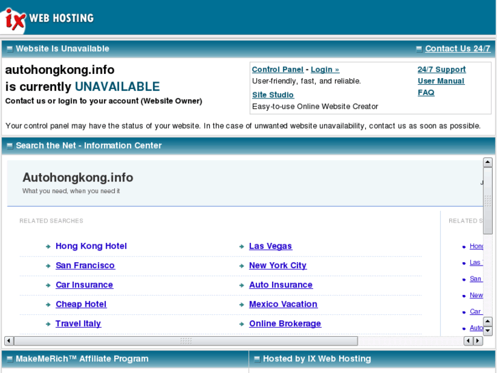Image resolution: width=497 pixels, height=373 pixels.
Task: Click arrow icon beside New York City
Action: click(241, 266)
